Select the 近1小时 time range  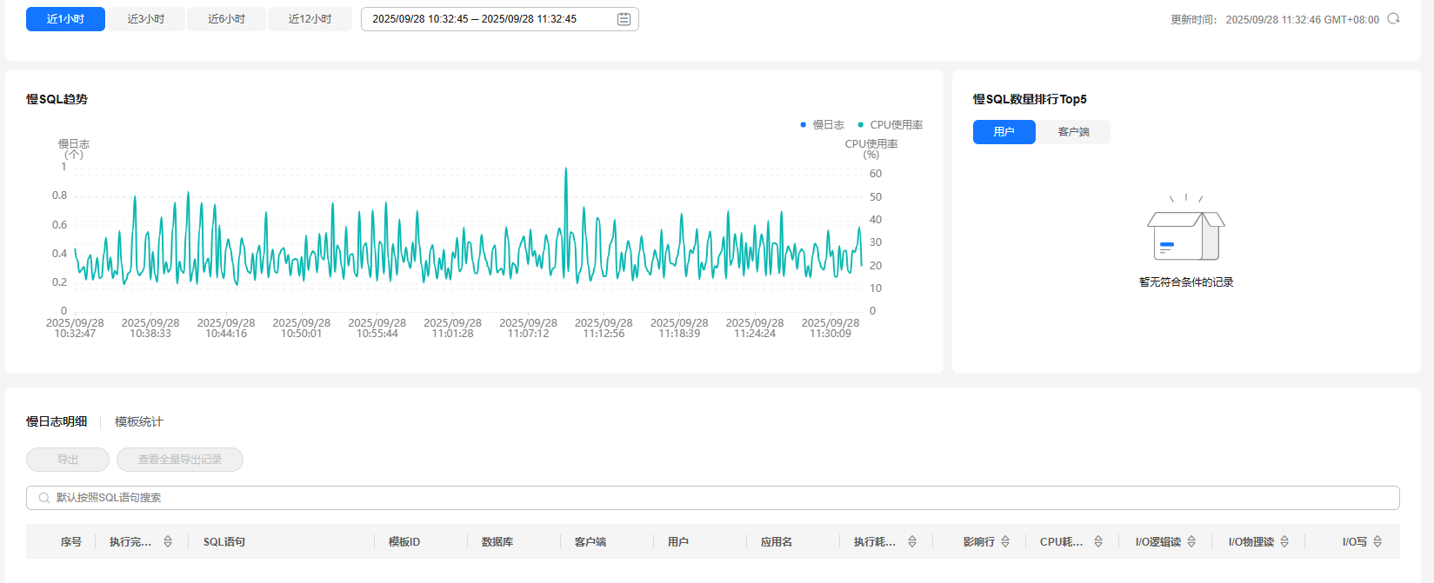click(x=65, y=19)
